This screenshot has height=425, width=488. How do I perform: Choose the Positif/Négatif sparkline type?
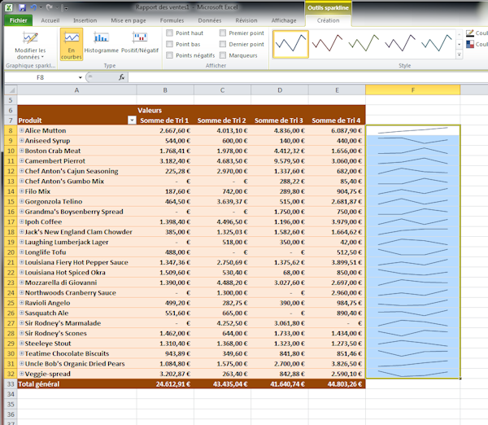coord(139,45)
